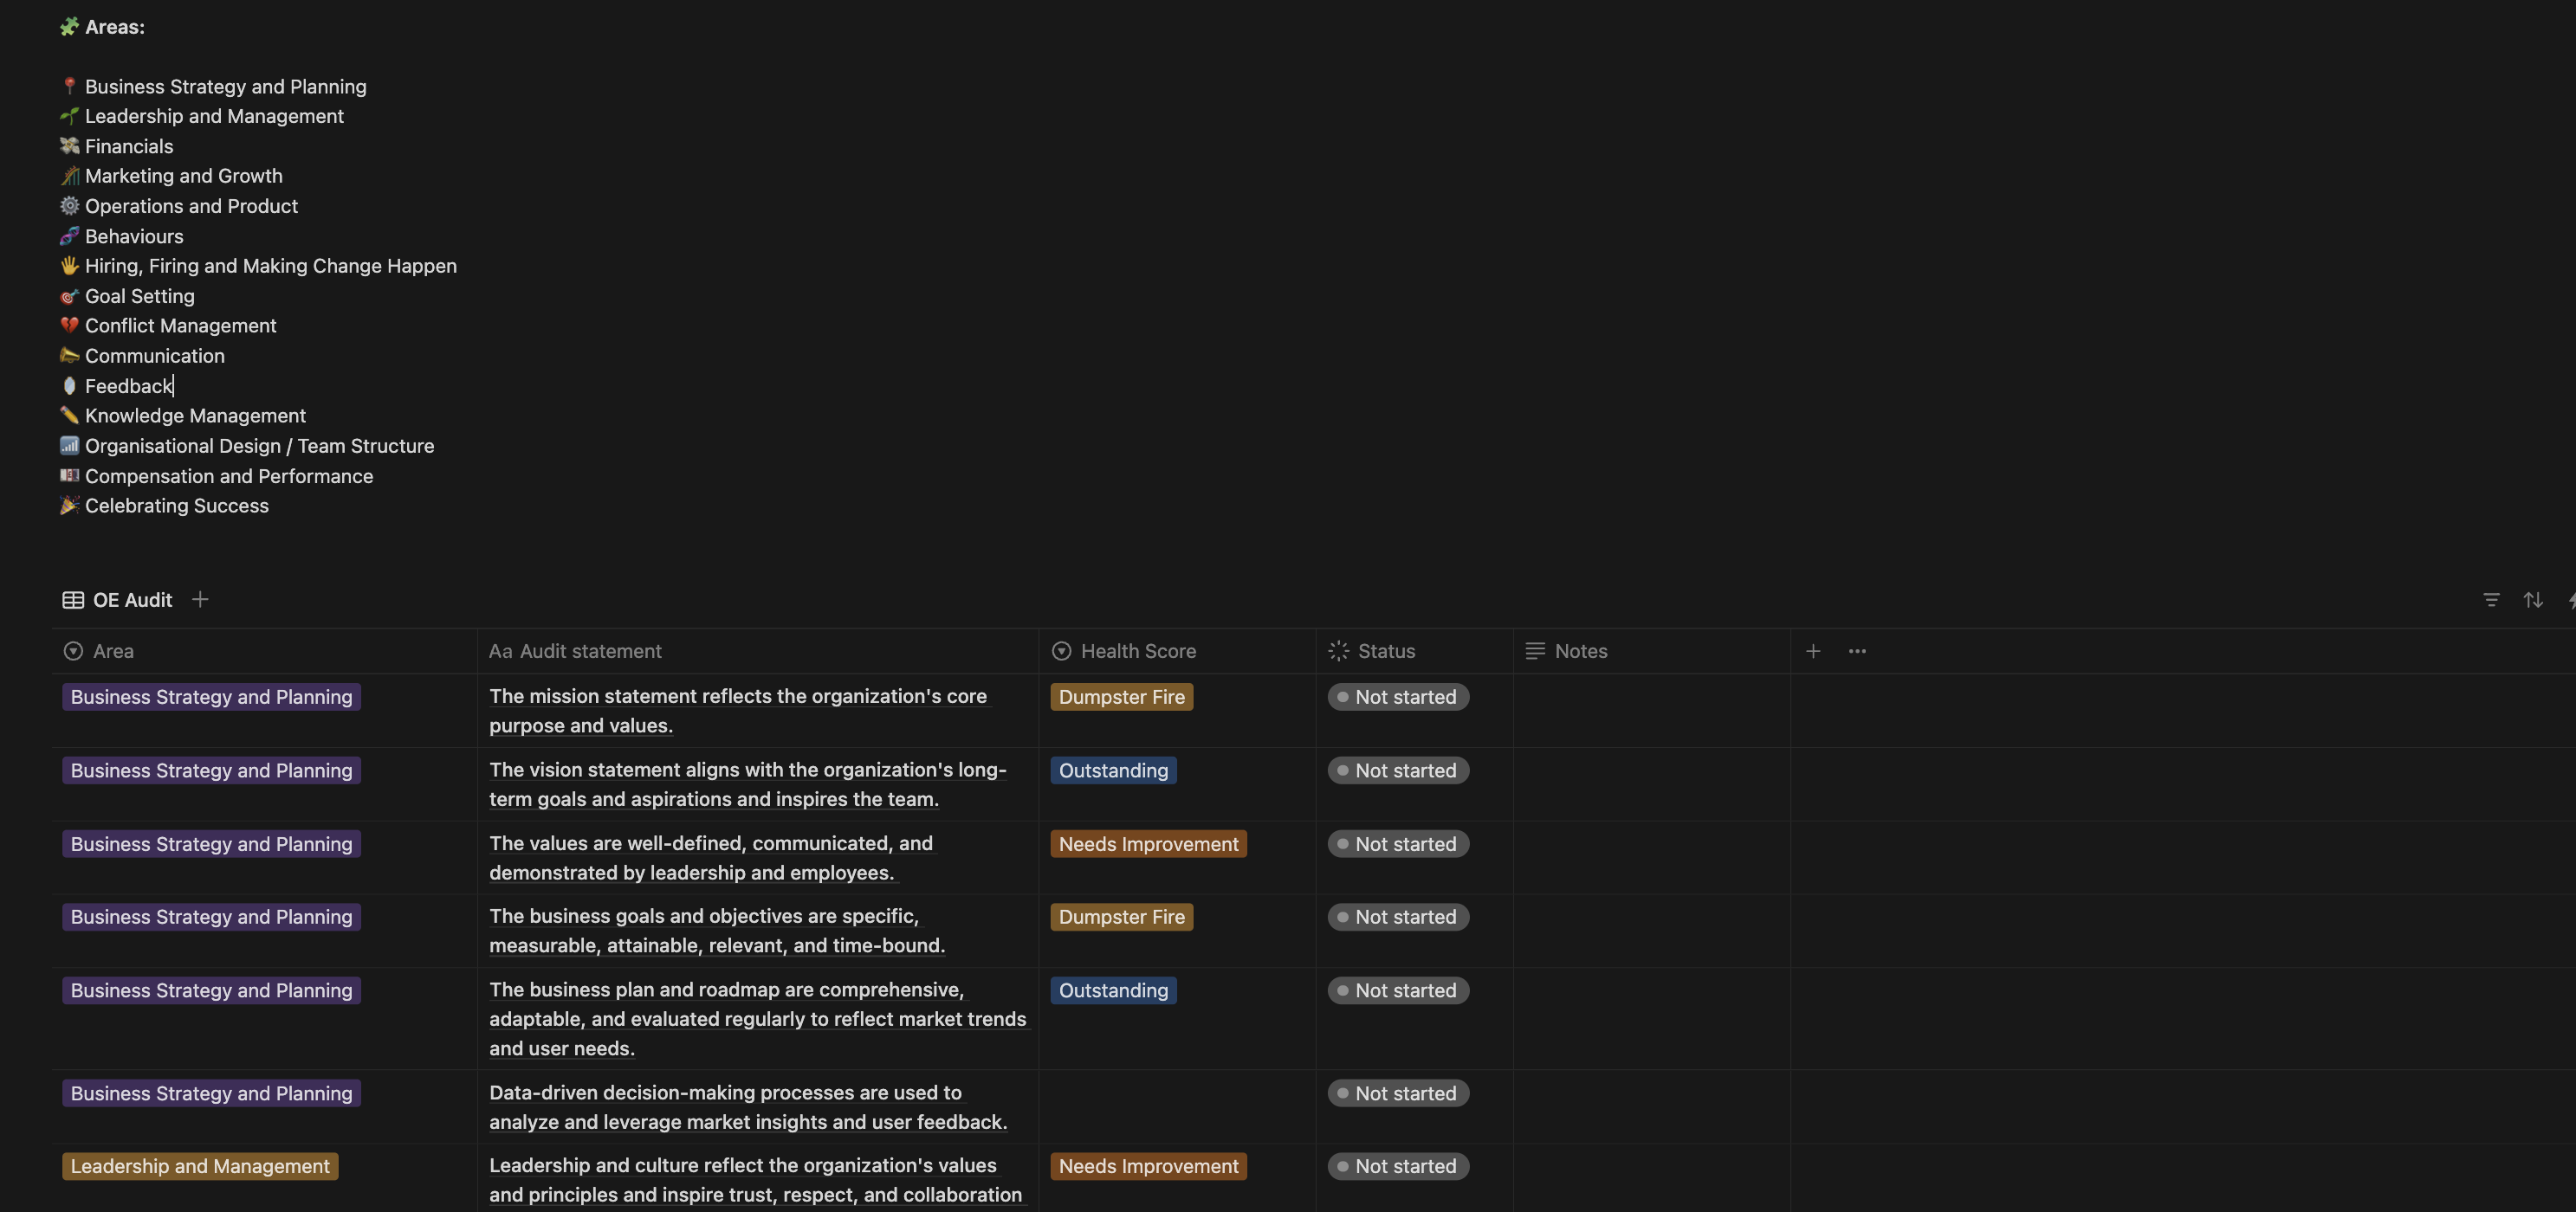Change first row's Not started status
This screenshot has width=2576, height=1212.
(1397, 696)
